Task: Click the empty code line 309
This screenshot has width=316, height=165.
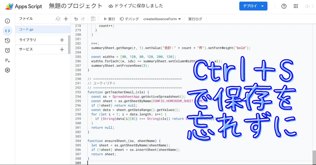Action: [200, 163]
